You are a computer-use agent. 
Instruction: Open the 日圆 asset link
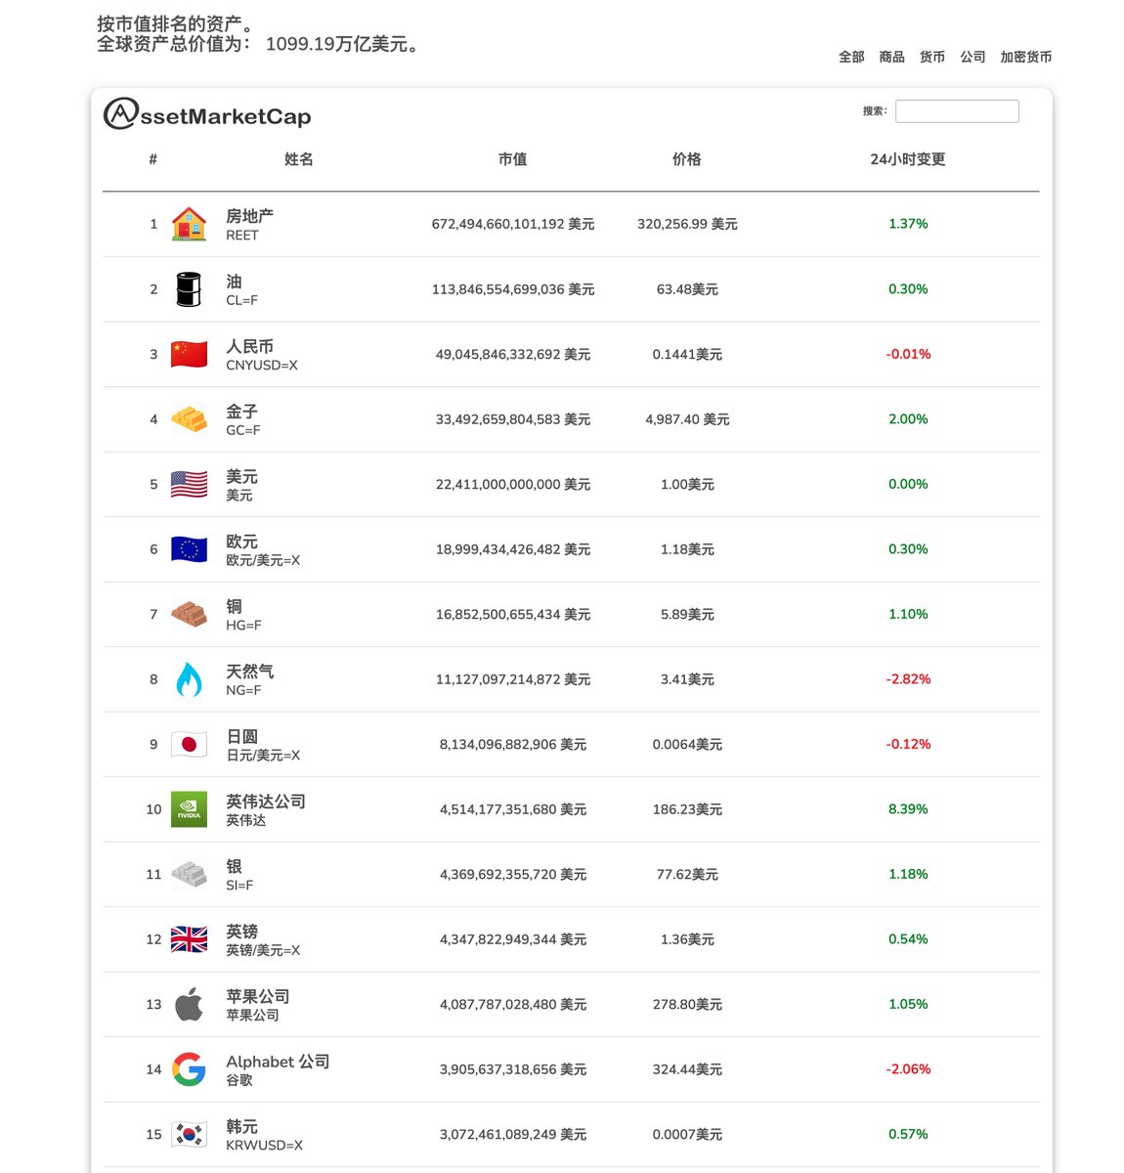click(241, 736)
